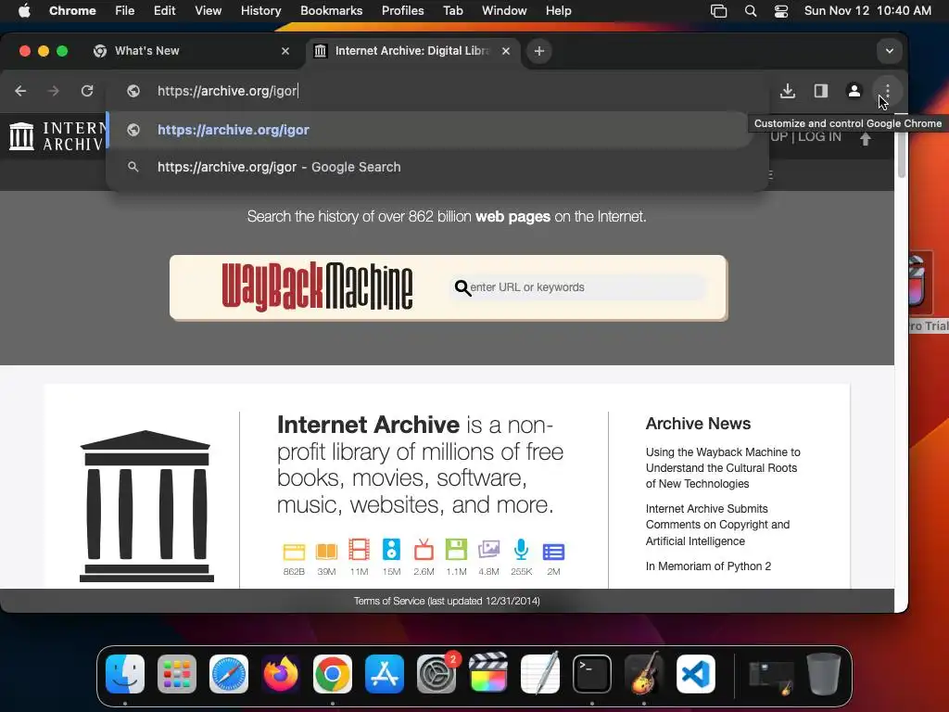Open a new tab with plus button

click(x=539, y=51)
